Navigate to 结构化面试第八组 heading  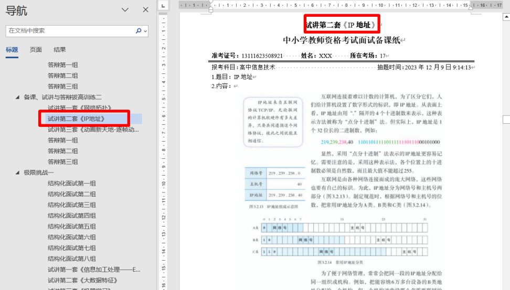tap(71, 259)
